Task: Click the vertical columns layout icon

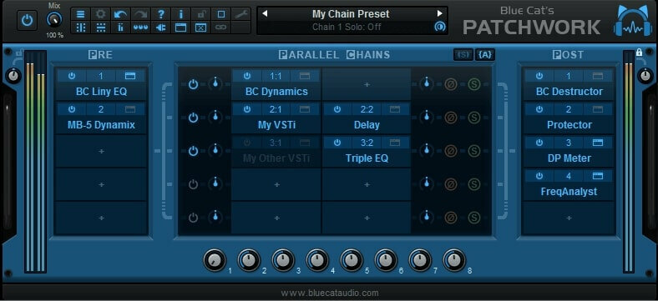Action: pos(80,28)
